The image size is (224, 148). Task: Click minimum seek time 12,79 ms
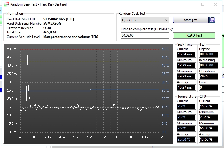click(186, 65)
